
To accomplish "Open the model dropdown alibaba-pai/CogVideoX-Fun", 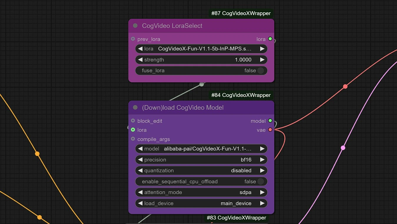I will tap(201, 149).
